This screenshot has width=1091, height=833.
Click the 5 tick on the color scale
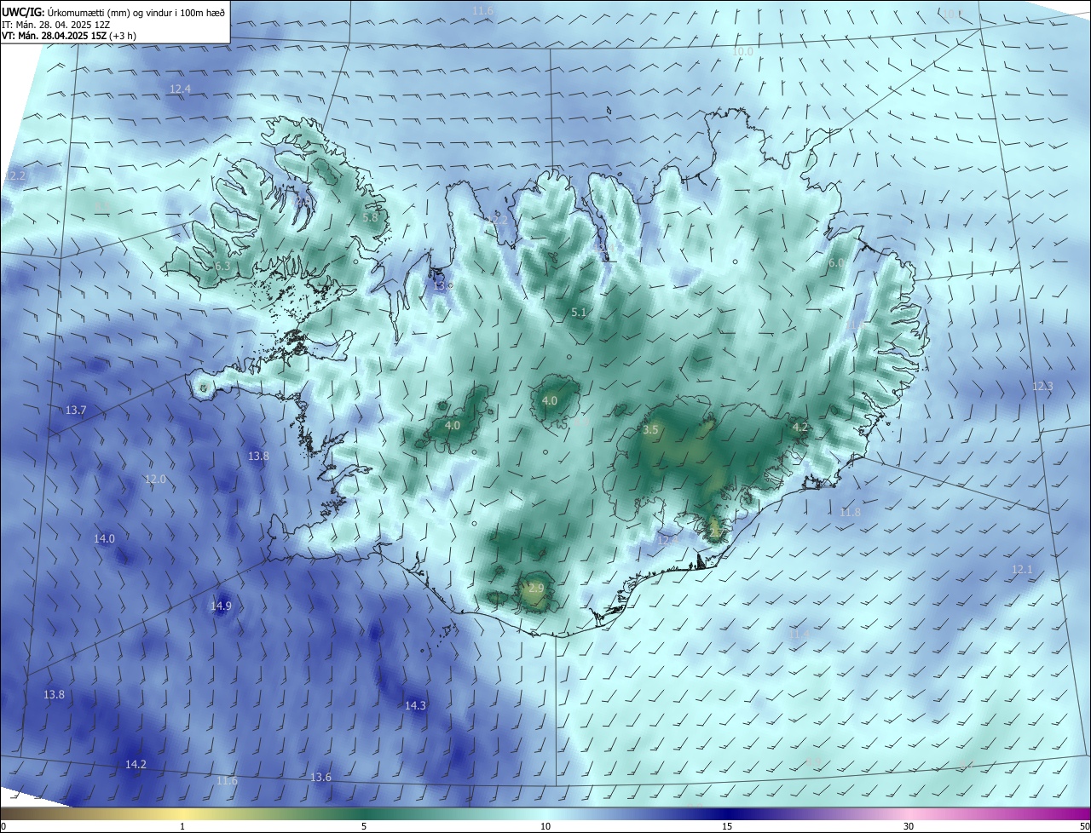point(364,826)
